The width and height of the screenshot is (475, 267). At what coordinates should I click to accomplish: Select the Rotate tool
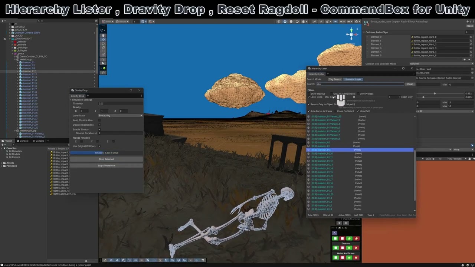103,43
